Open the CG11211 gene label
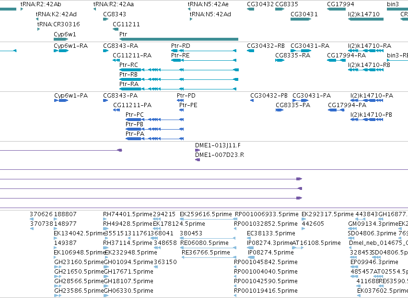The height and width of the screenshot is (298, 408). tap(126, 24)
